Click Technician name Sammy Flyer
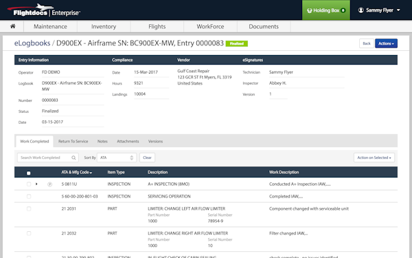412x258 pixels. click(x=281, y=72)
